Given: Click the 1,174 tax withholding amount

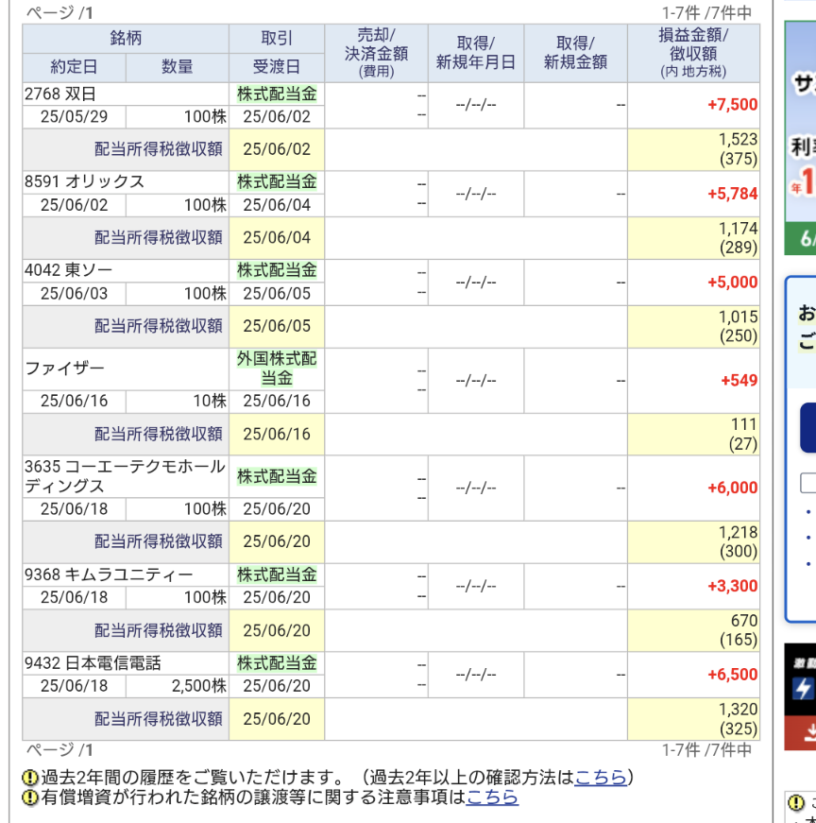Looking at the screenshot, I should (738, 229).
